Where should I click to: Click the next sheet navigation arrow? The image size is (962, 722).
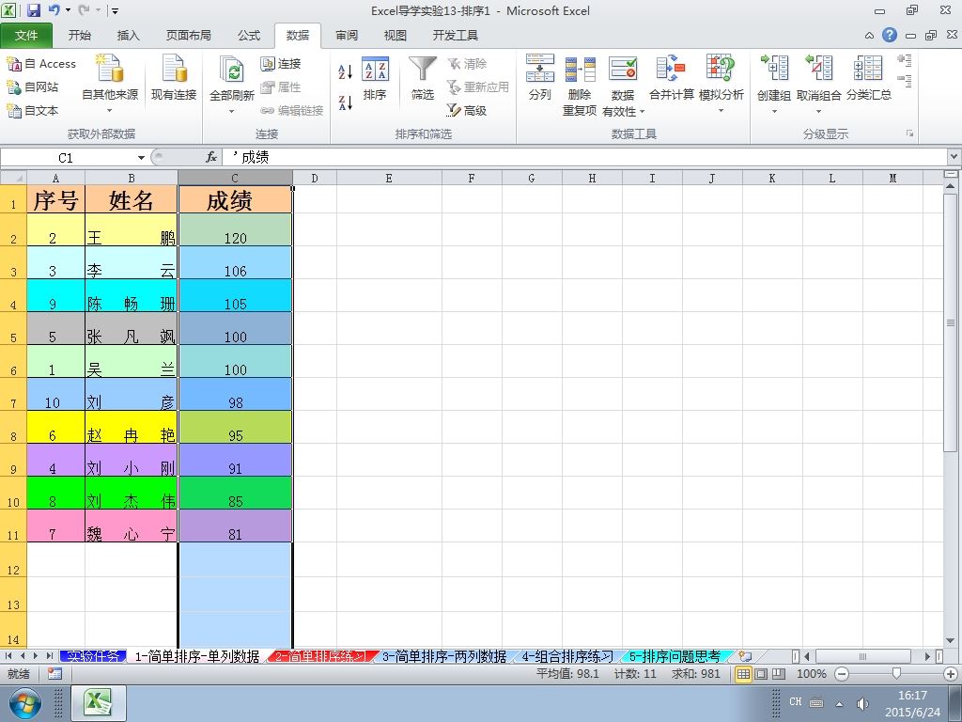click(x=36, y=656)
